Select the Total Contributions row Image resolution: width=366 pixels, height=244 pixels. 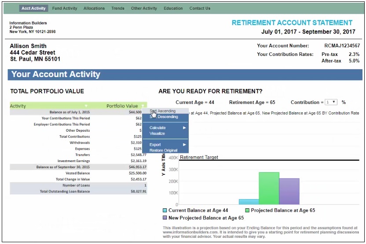click(x=78, y=137)
